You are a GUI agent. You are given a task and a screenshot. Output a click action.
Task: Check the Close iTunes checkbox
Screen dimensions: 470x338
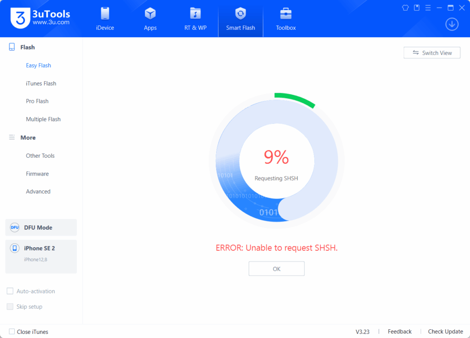(11, 332)
